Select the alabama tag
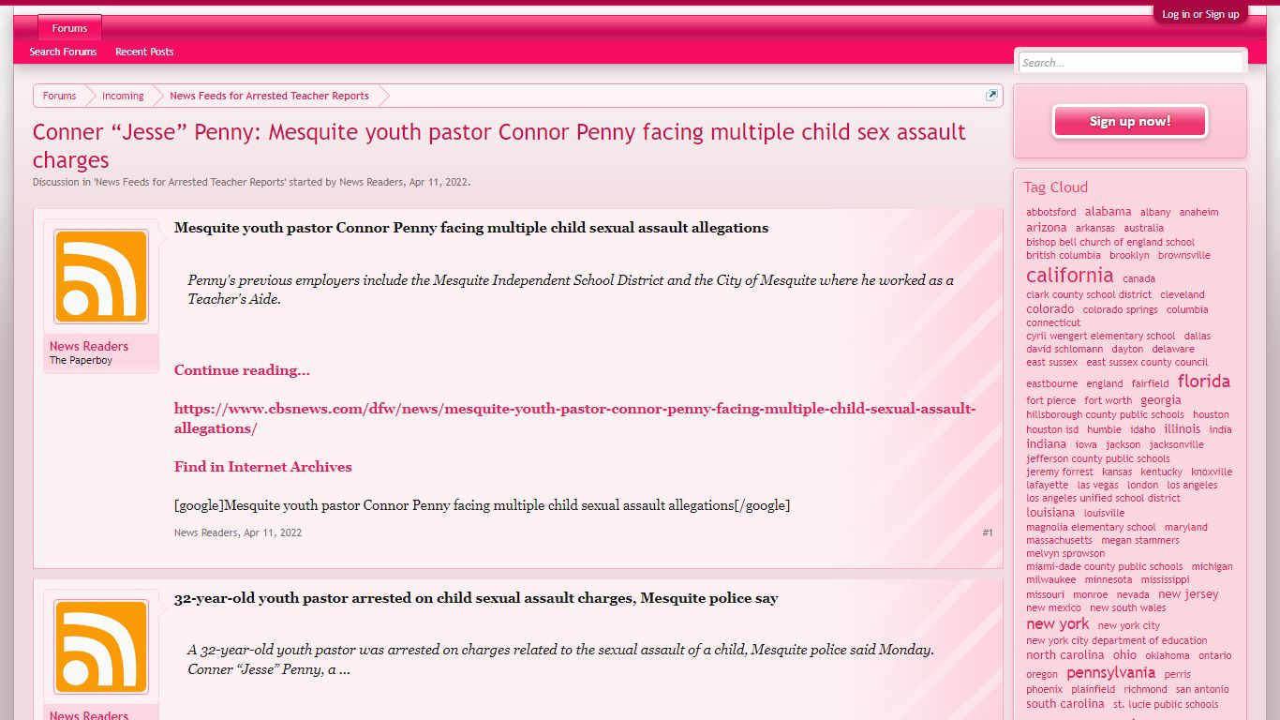The image size is (1280, 720). (1109, 212)
